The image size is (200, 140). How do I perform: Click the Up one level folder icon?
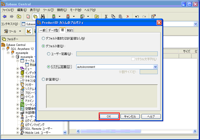(x=19, y=16)
